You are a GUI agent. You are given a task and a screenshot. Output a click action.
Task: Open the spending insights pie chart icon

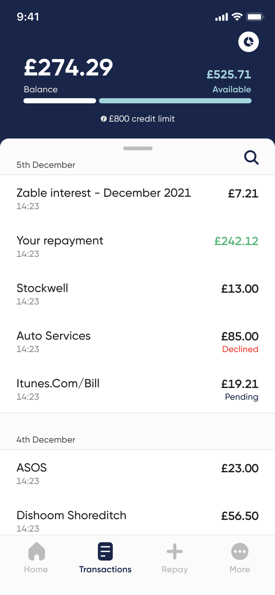(x=249, y=42)
